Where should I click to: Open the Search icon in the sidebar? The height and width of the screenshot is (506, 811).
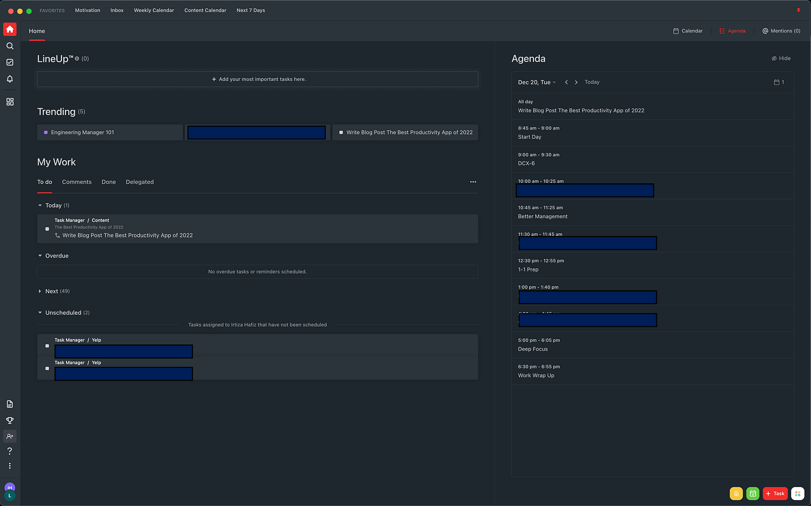tap(10, 46)
